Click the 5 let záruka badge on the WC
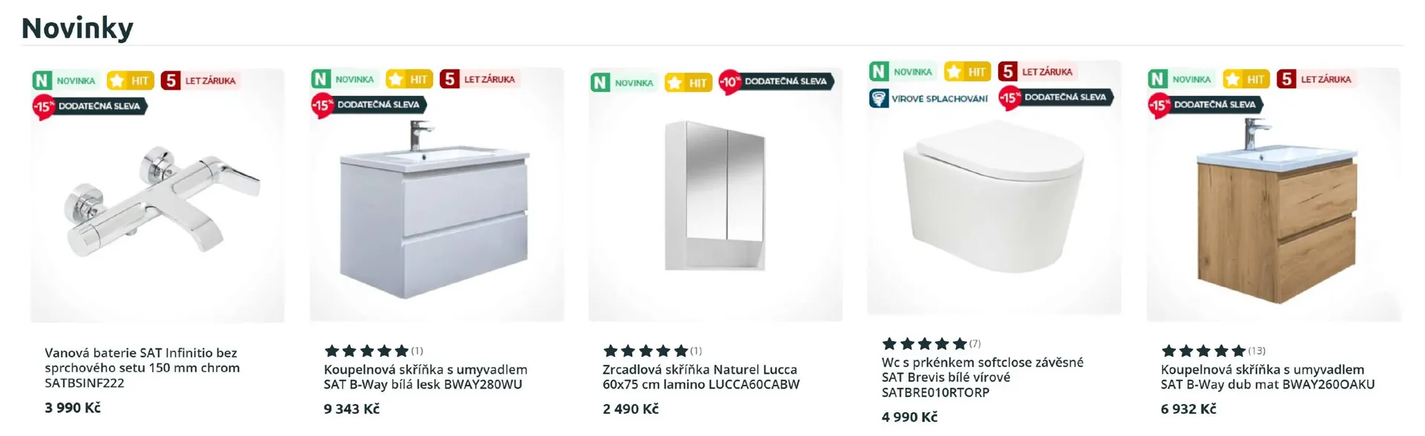1425x436 pixels. 1036,72
